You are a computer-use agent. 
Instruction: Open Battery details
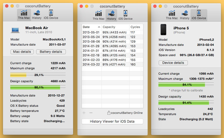(x=51, y=52)
